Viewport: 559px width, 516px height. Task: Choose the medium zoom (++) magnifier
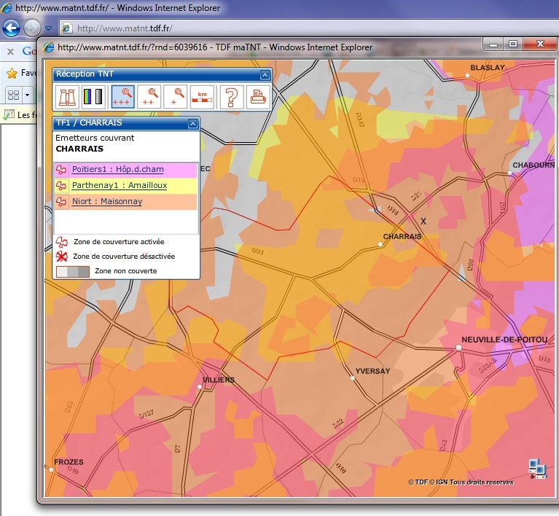pos(149,97)
